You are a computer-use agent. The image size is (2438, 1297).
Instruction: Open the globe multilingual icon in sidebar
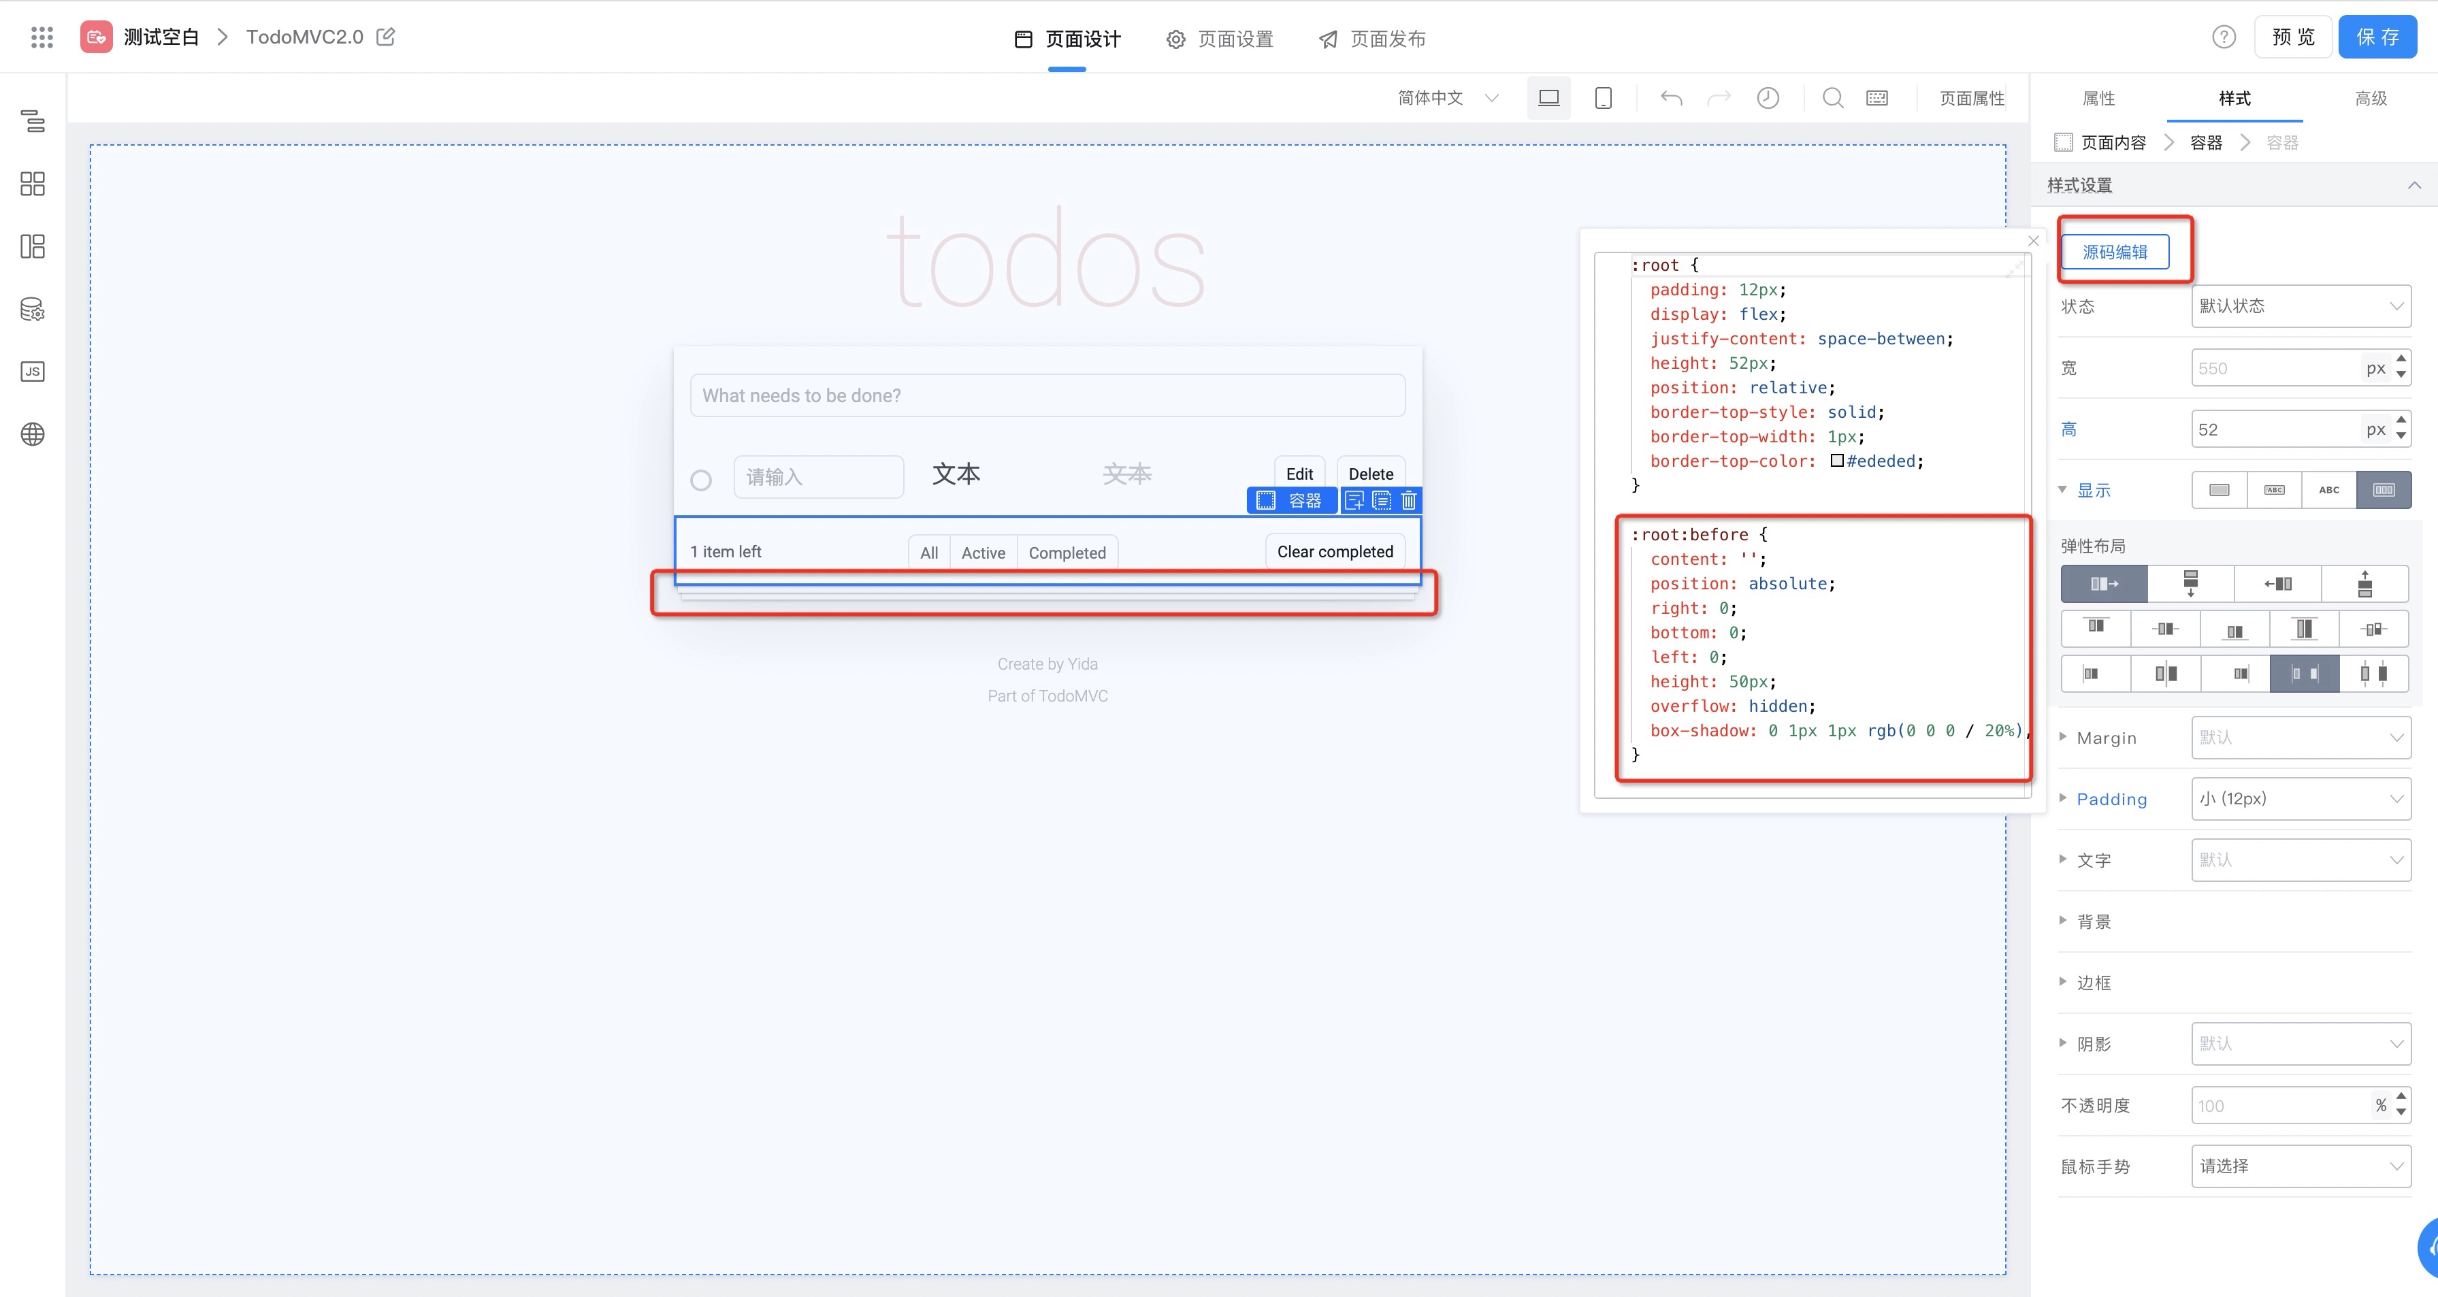point(32,434)
